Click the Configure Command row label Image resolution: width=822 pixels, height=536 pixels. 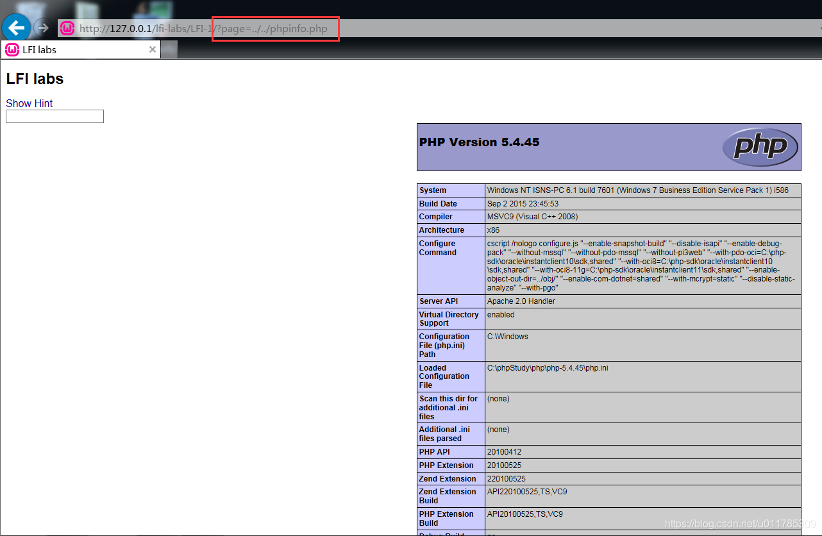point(437,248)
